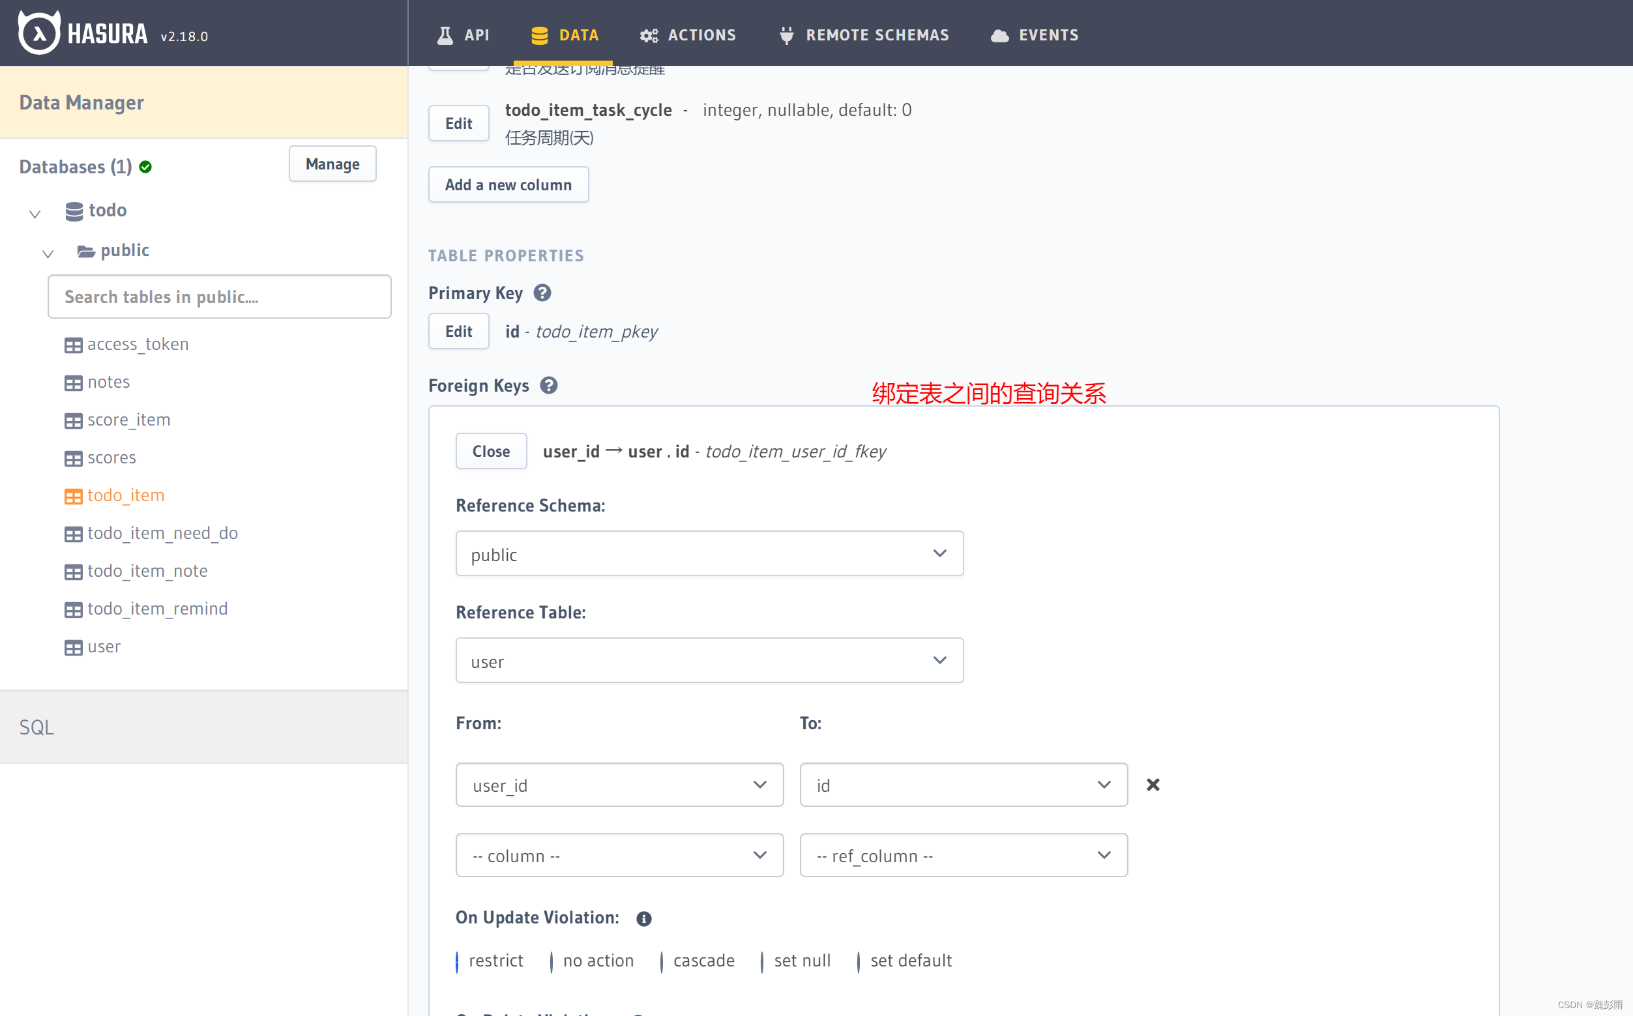
Task: Remove the user_id to id column mapping
Action: coord(1153,785)
